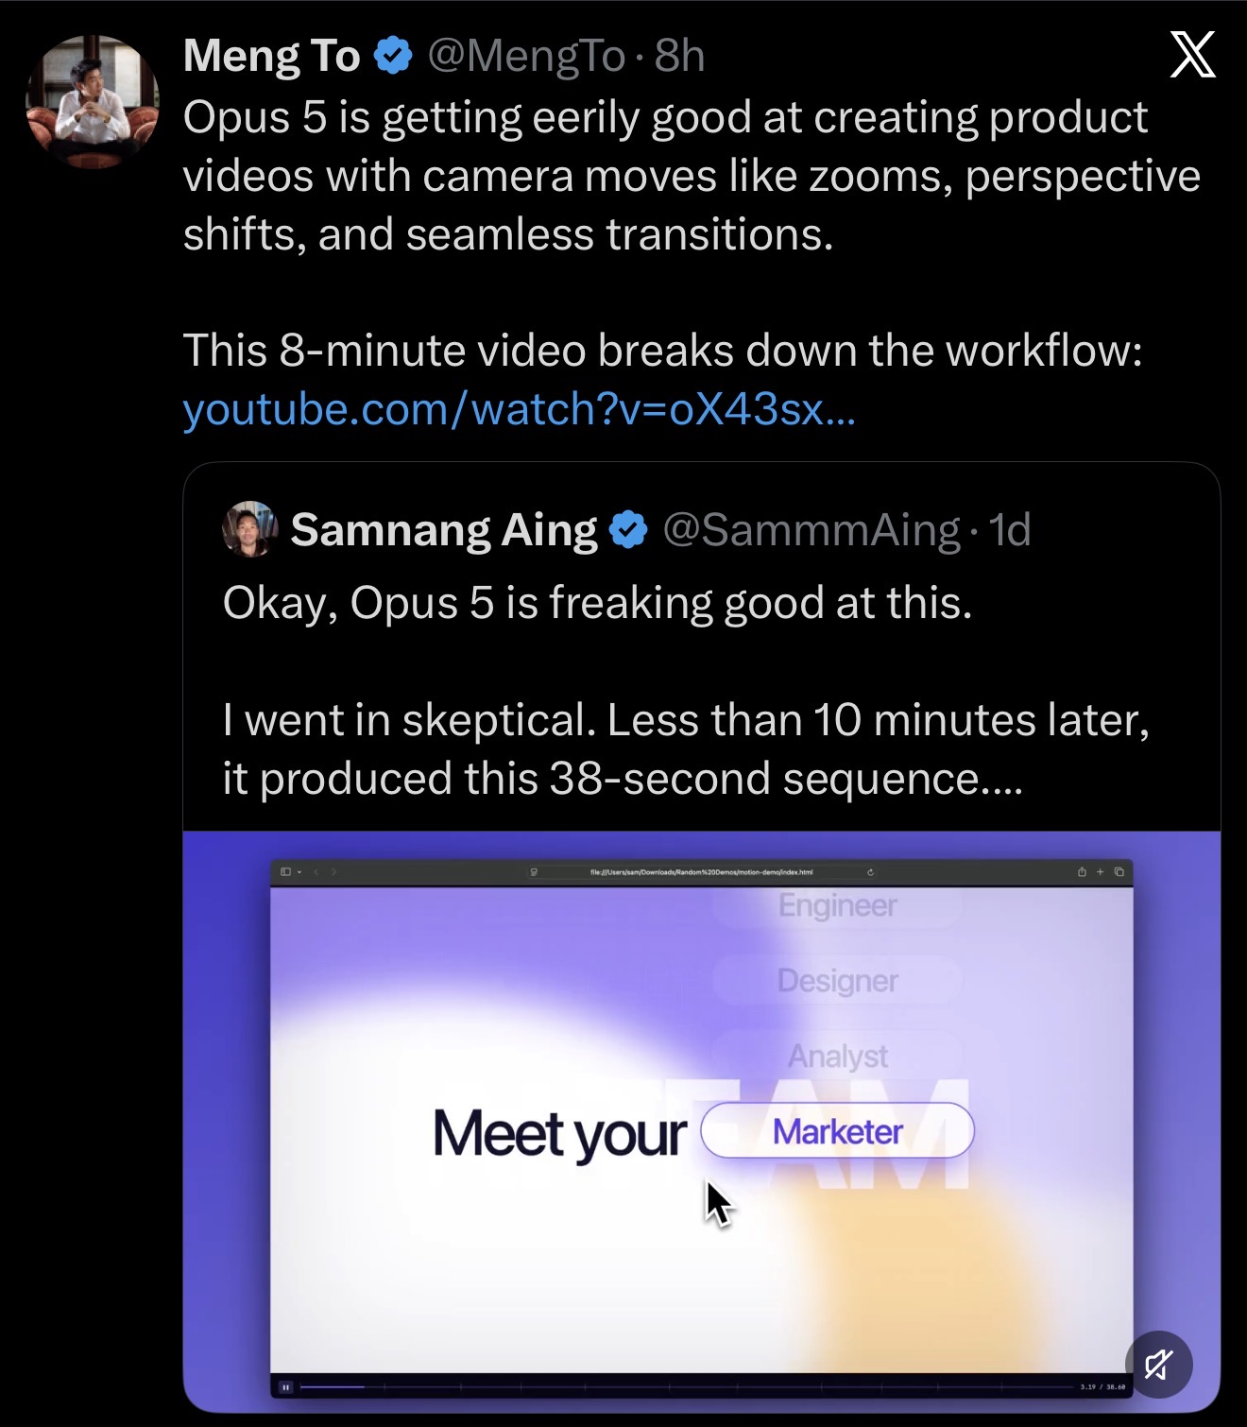Open the @MengTo handle
Screen dimensions: 1247x1427
click(x=526, y=56)
